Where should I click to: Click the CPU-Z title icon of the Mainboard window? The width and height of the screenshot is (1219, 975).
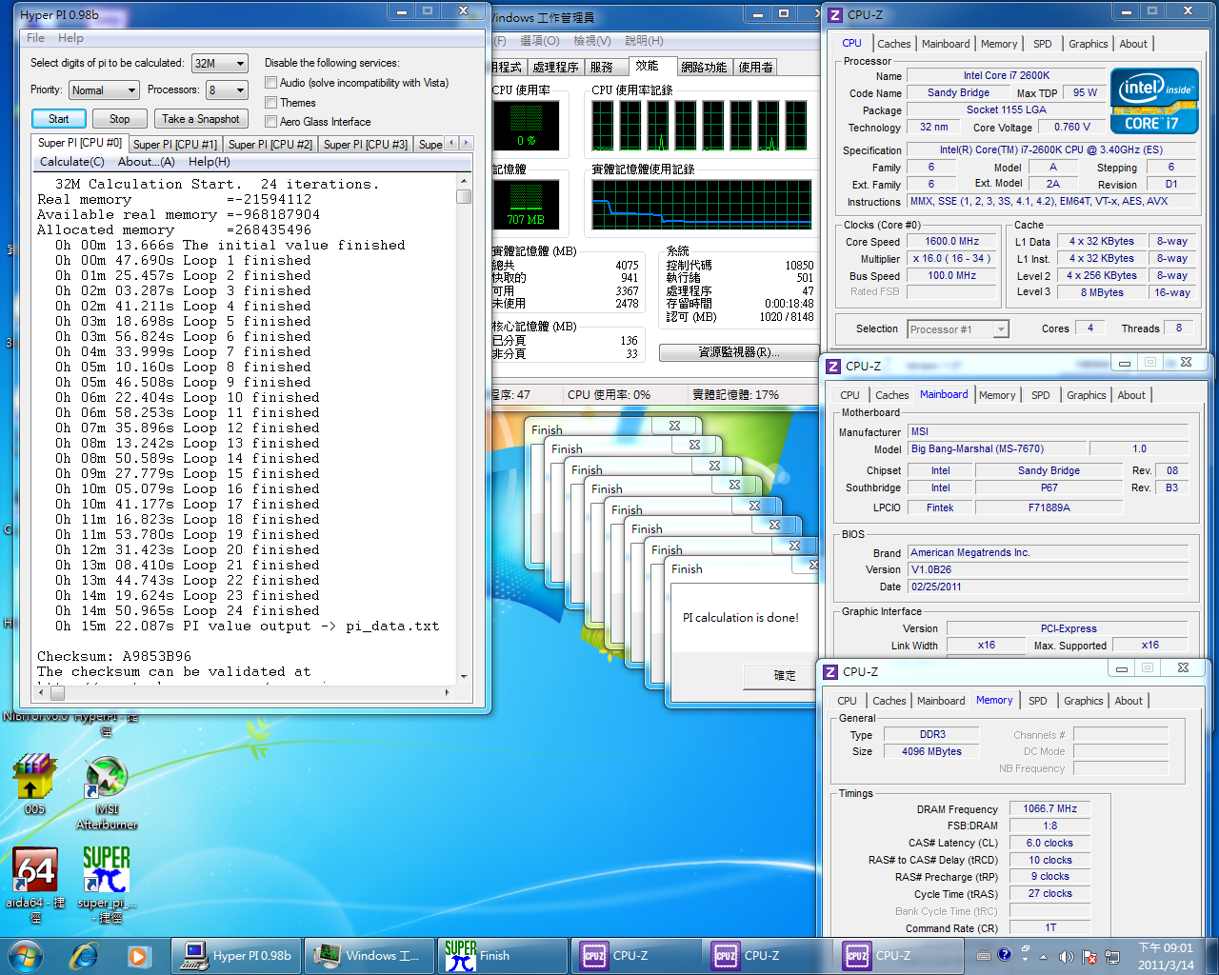[x=833, y=366]
